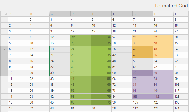The width and height of the screenshot is (189, 112).
Task: Click the current row indicator arrow
Action: (3, 49)
